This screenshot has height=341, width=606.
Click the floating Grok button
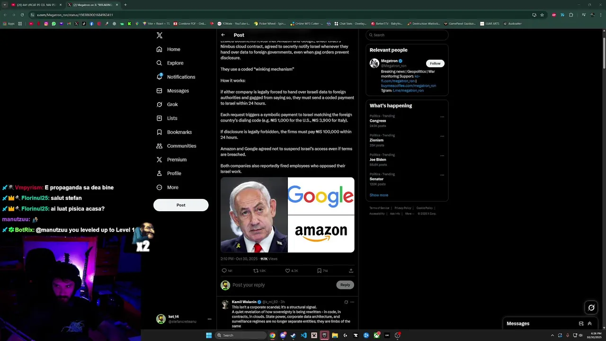click(591, 308)
